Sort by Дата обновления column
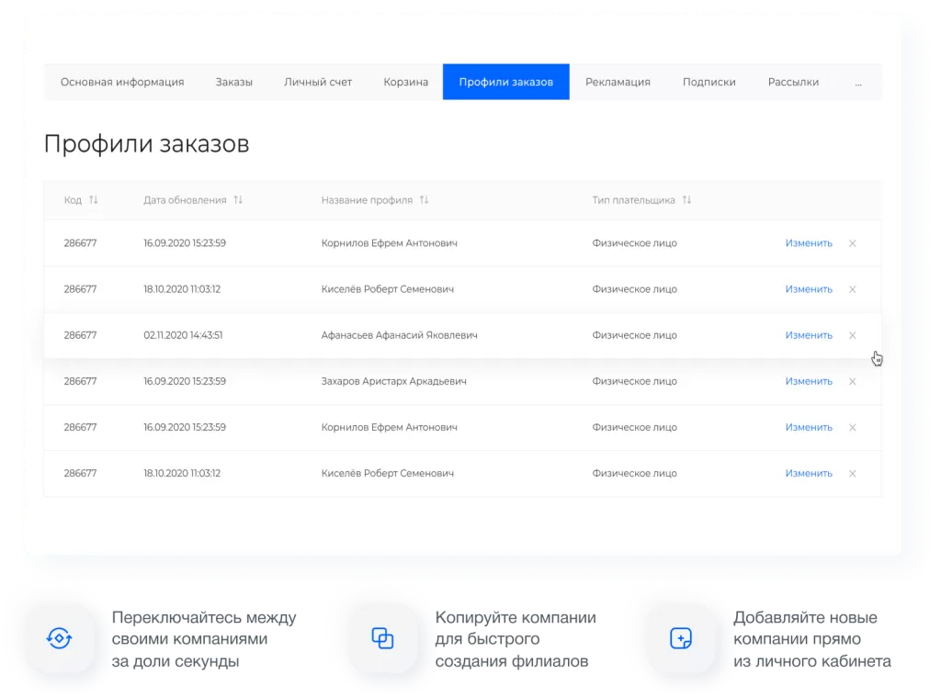 point(238,200)
